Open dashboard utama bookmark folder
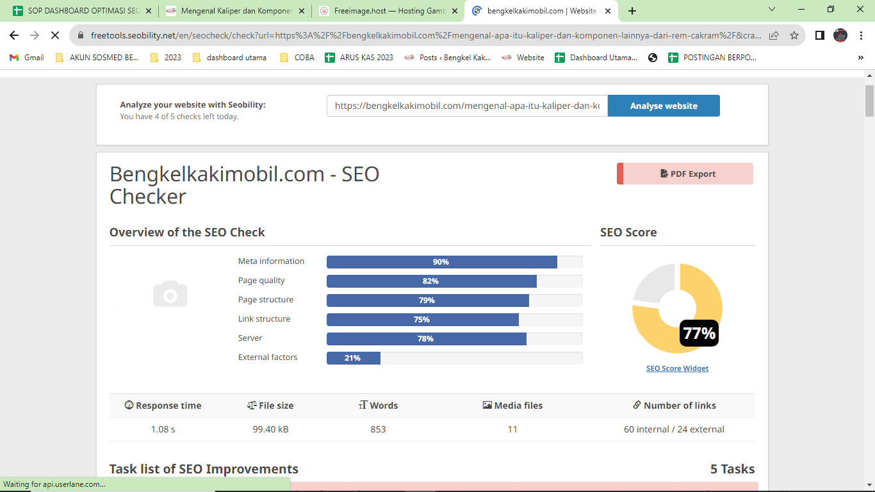This screenshot has height=492, width=875. [x=229, y=58]
